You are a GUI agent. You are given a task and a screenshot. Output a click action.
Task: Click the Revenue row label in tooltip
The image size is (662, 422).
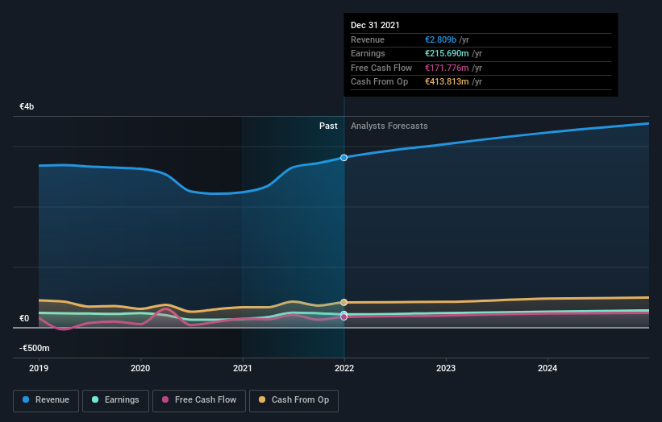(x=368, y=39)
